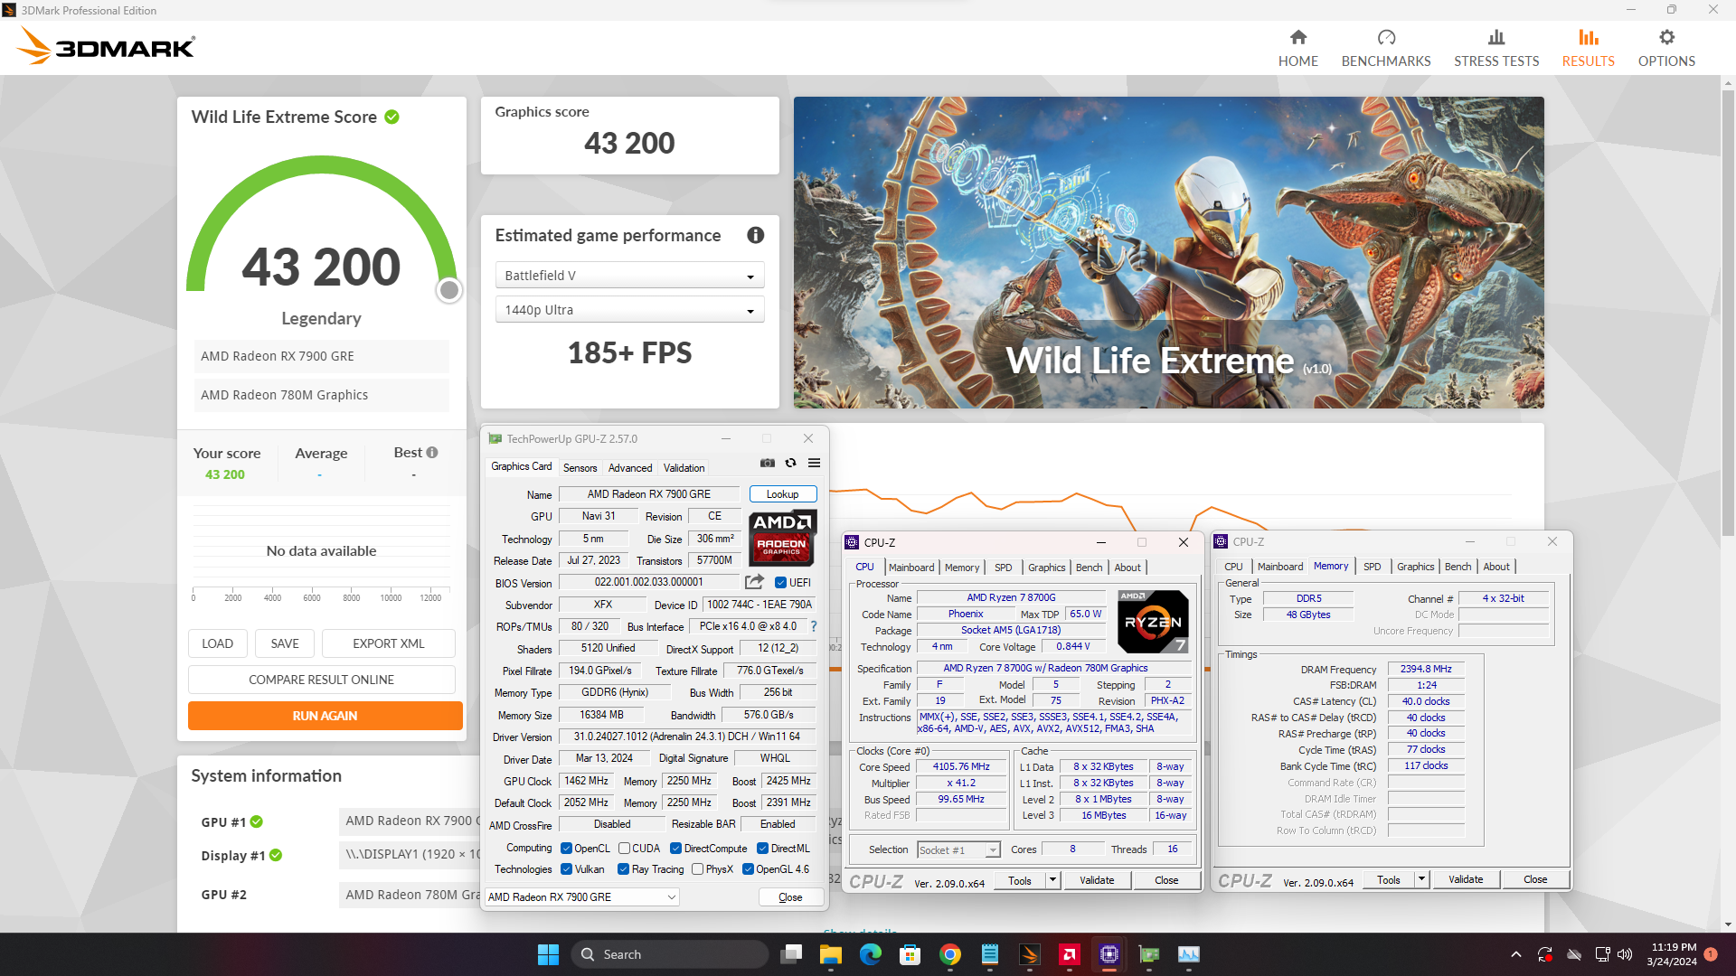Toggle the Vulkan checkbox
This screenshot has height=976, width=1736.
(x=566, y=869)
